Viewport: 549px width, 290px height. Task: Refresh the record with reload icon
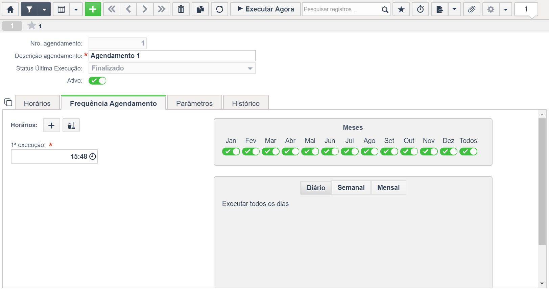pyautogui.click(x=220, y=9)
